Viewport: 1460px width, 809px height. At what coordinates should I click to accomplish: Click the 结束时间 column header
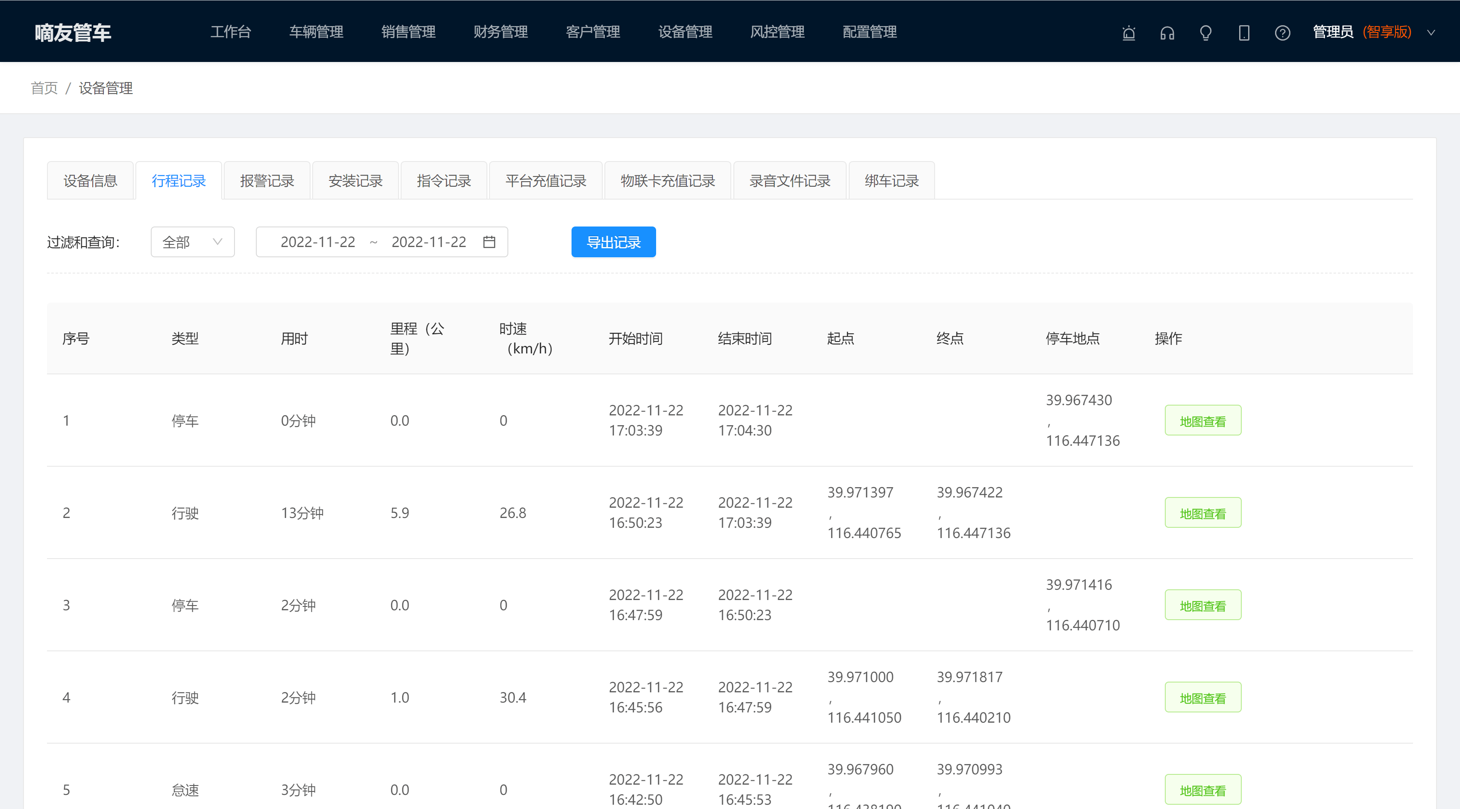click(745, 338)
